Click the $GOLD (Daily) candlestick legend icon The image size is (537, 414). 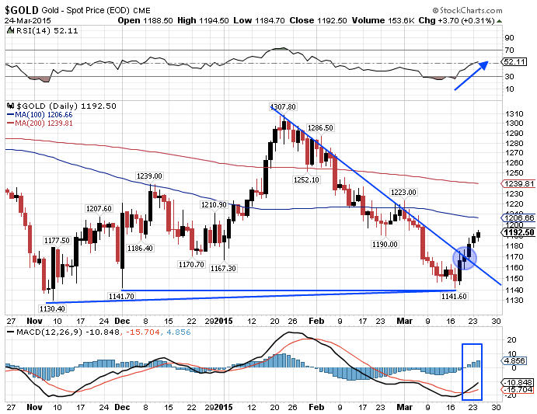coord(9,106)
